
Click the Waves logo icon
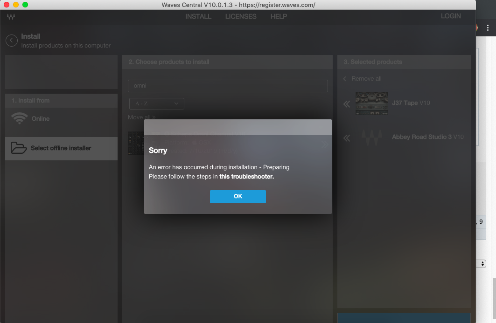11,17
